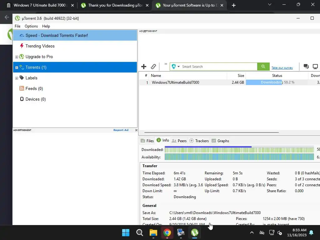Switch to Thank you for Downloading µTorrent tab

click(115, 5)
